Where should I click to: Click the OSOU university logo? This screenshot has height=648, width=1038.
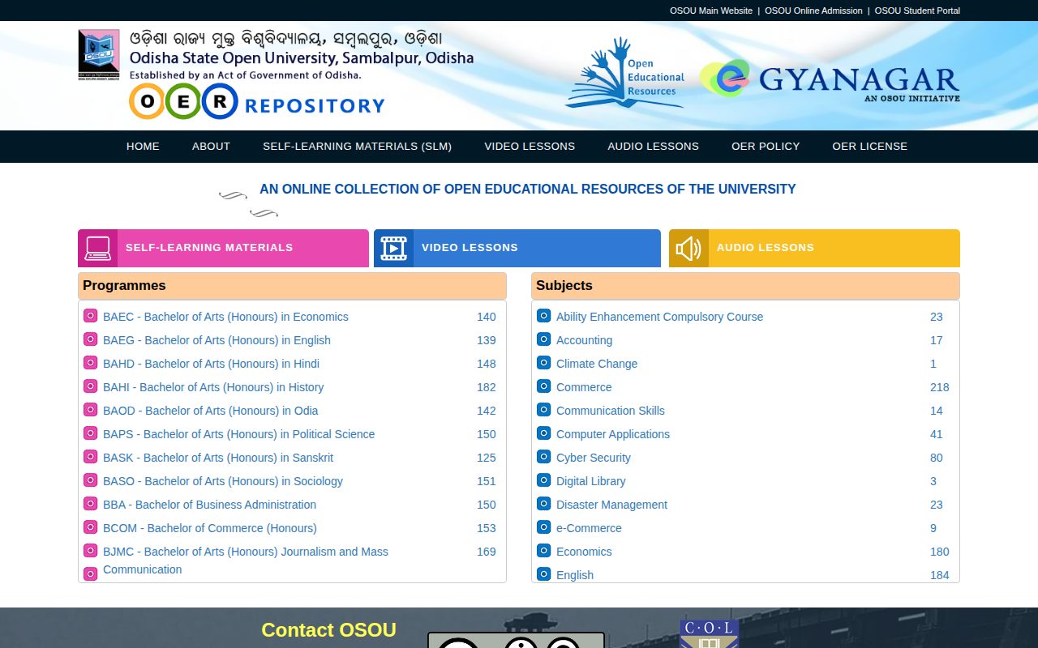pos(98,54)
